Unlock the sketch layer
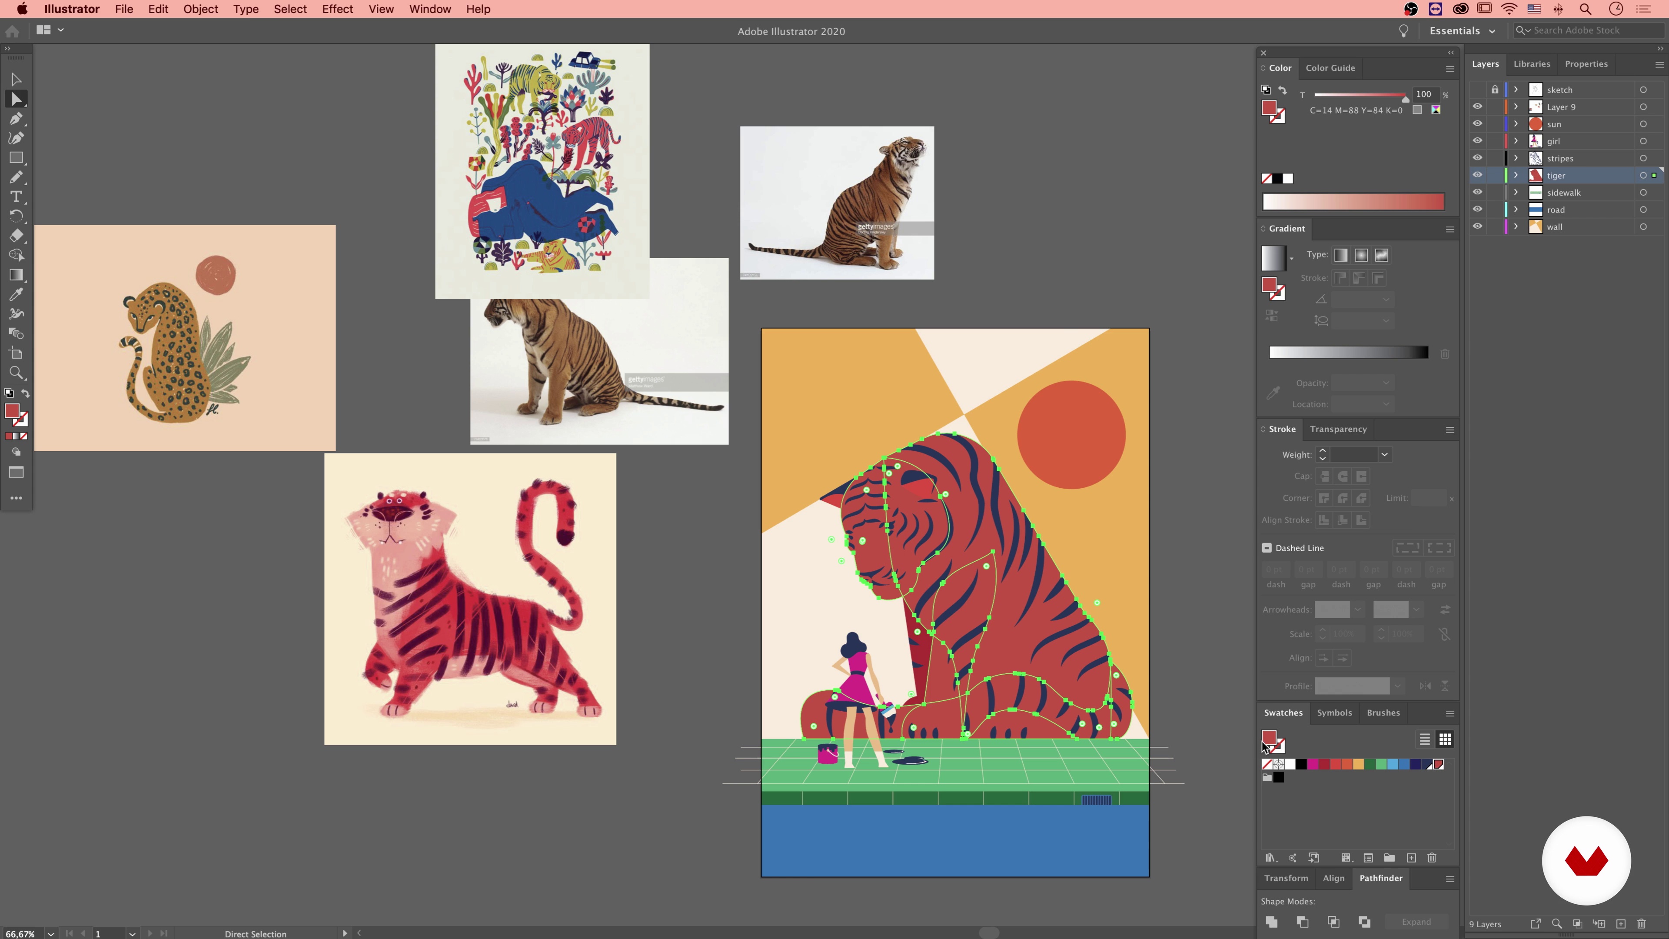The image size is (1669, 939). coord(1495,90)
